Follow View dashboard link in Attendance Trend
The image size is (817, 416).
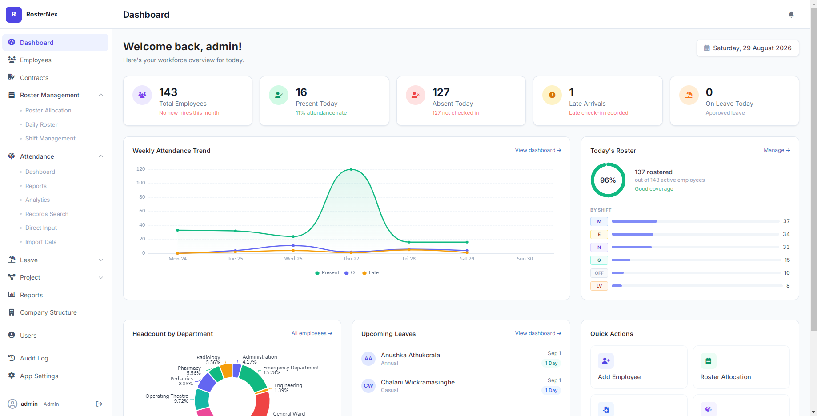[x=538, y=150]
